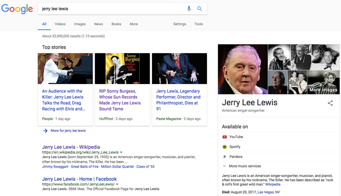Click the Pandora icon under Available on
The width and height of the screenshot is (341, 196).
click(x=224, y=157)
